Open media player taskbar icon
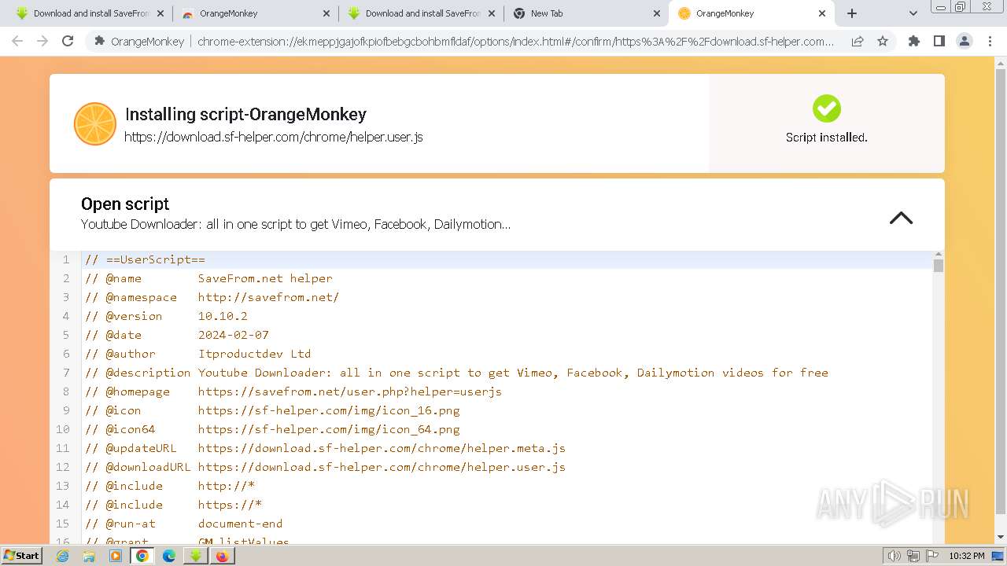The height and width of the screenshot is (566, 1007). pos(116,556)
